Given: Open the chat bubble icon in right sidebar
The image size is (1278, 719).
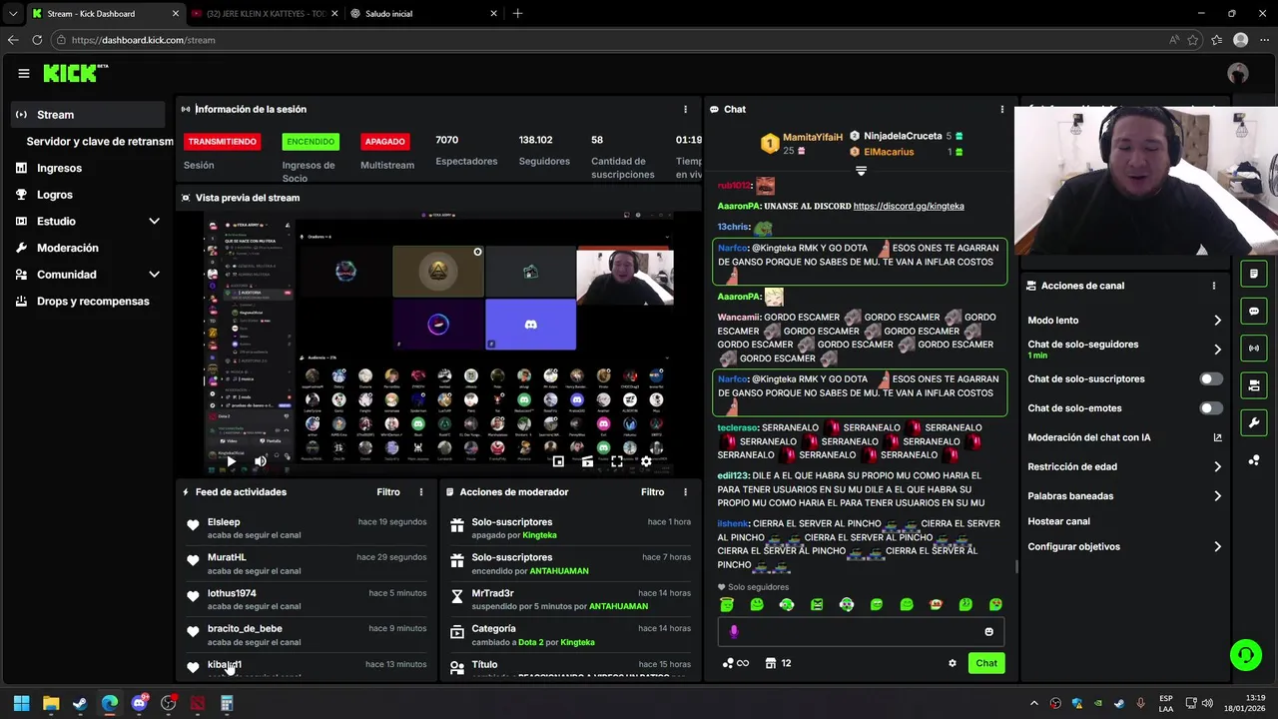Looking at the screenshot, I should click(1254, 312).
